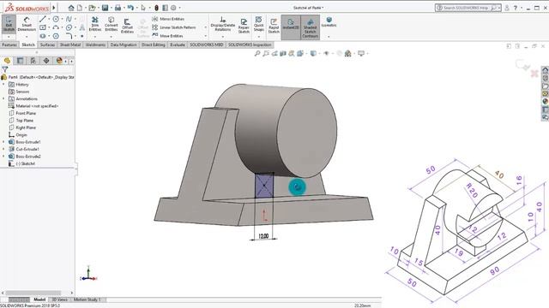Select the Spline sketch tool
This screenshot has height=308, width=549.
click(69, 19)
